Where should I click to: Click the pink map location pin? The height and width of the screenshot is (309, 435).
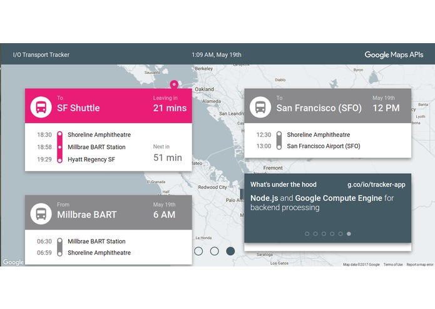tap(174, 84)
